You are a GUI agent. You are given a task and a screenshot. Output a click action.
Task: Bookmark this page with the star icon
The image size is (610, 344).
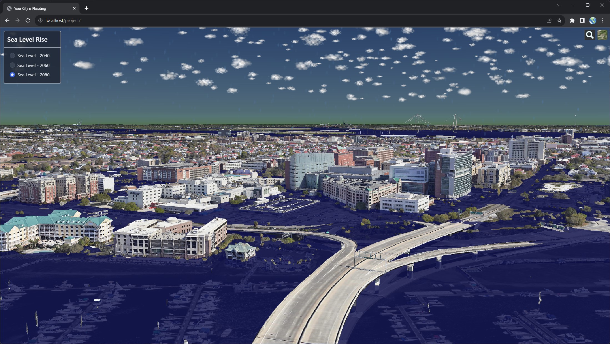pos(559,21)
